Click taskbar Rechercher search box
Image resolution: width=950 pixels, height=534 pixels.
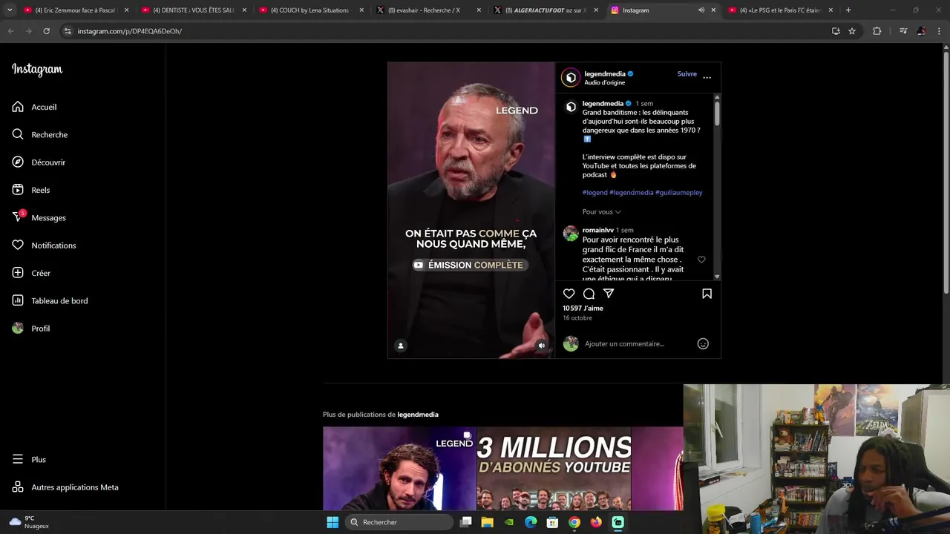coord(399,522)
